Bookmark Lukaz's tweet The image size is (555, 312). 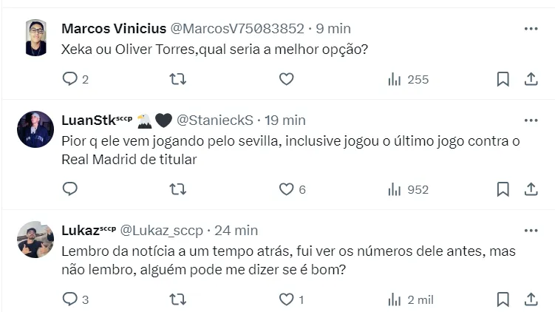click(503, 299)
